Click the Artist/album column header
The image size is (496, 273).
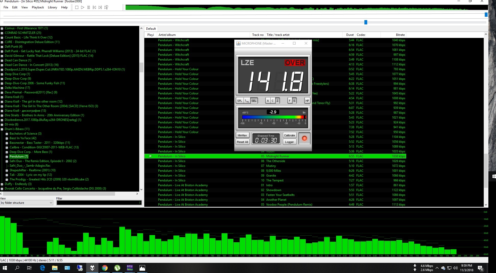coord(203,35)
